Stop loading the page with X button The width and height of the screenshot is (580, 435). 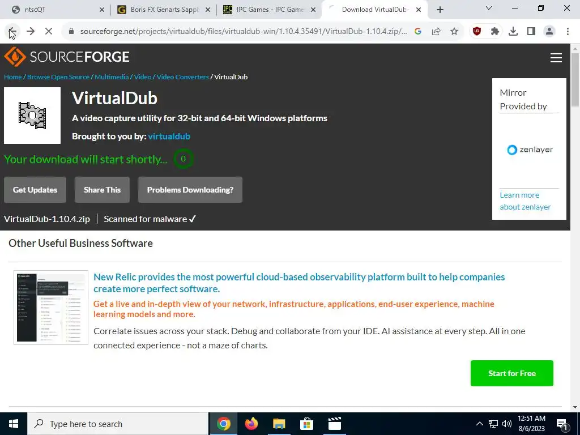tap(49, 32)
